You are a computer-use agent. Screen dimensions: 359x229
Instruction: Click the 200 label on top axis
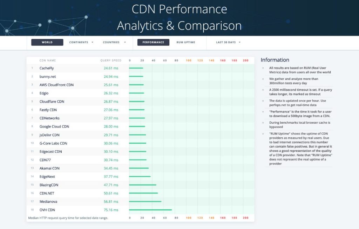coord(246,60)
